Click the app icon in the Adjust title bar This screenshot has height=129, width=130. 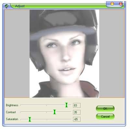pyautogui.click(x=7, y=6)
